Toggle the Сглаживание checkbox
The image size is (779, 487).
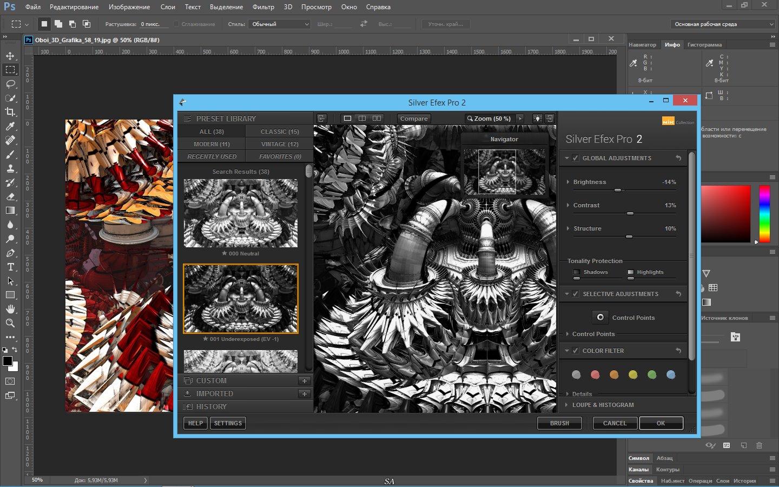pos(176,24)
